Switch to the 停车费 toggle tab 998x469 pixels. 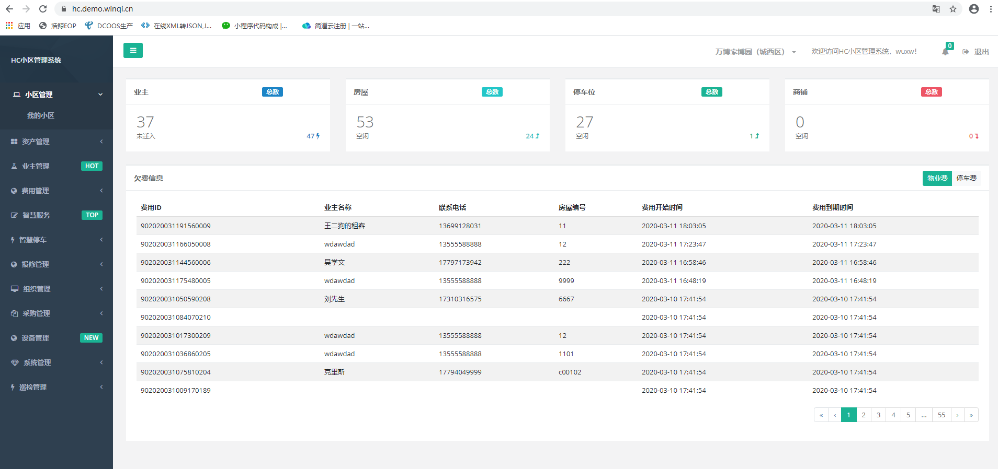(x=966, y=179)
